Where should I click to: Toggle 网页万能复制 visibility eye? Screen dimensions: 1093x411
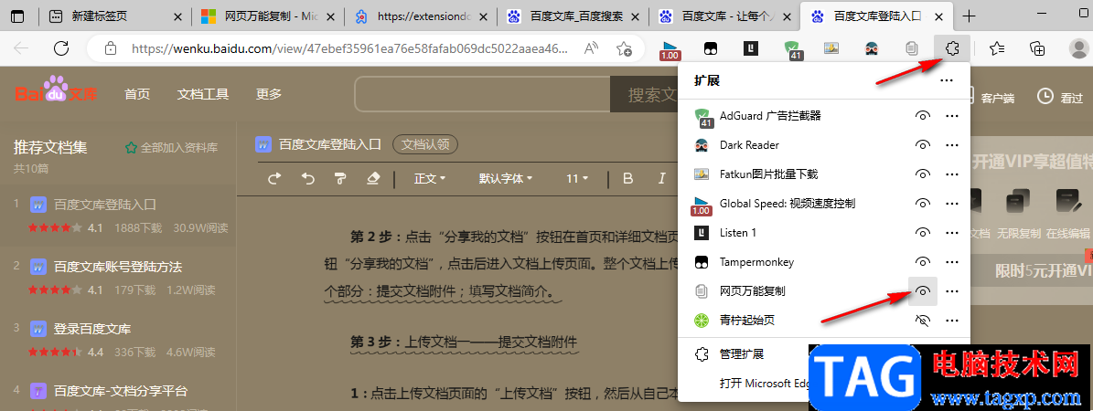point(923,291)
